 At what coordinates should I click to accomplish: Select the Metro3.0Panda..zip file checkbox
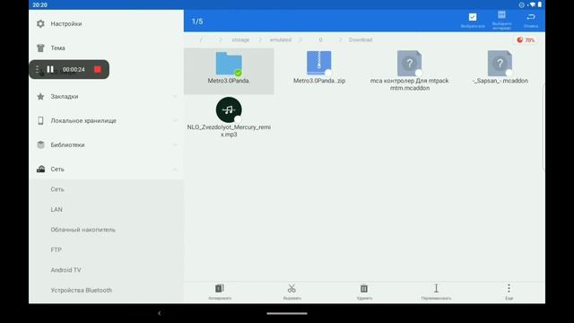click(x=328, y=73)
